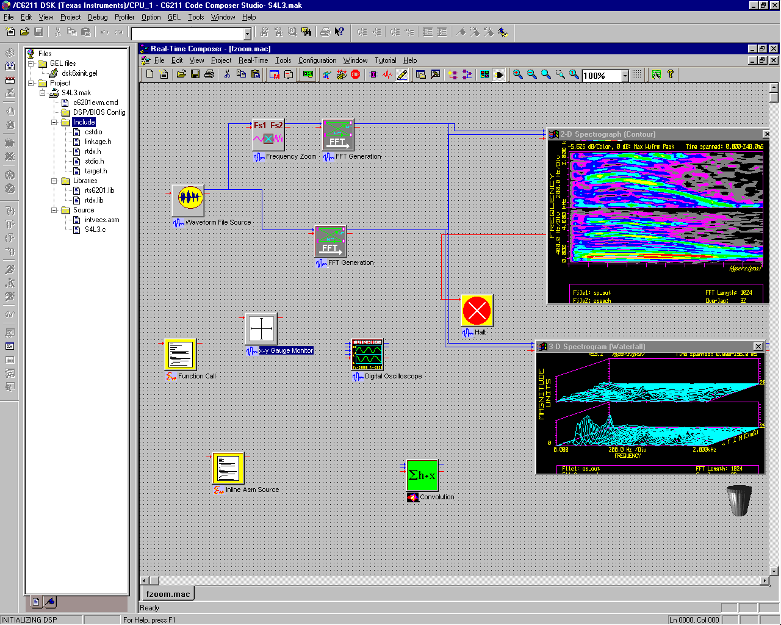Click the horizontal scrollbar right arrow

[765, 581]
